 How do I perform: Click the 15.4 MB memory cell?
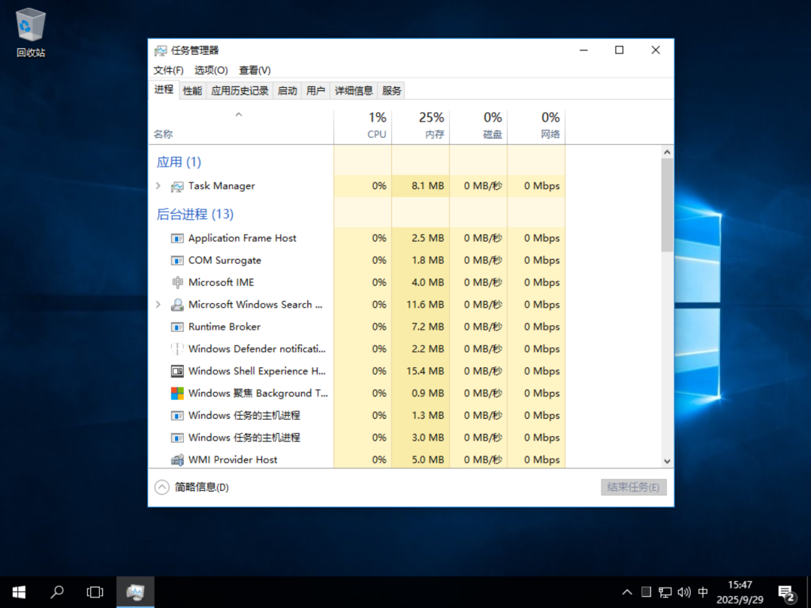(421, 372)
